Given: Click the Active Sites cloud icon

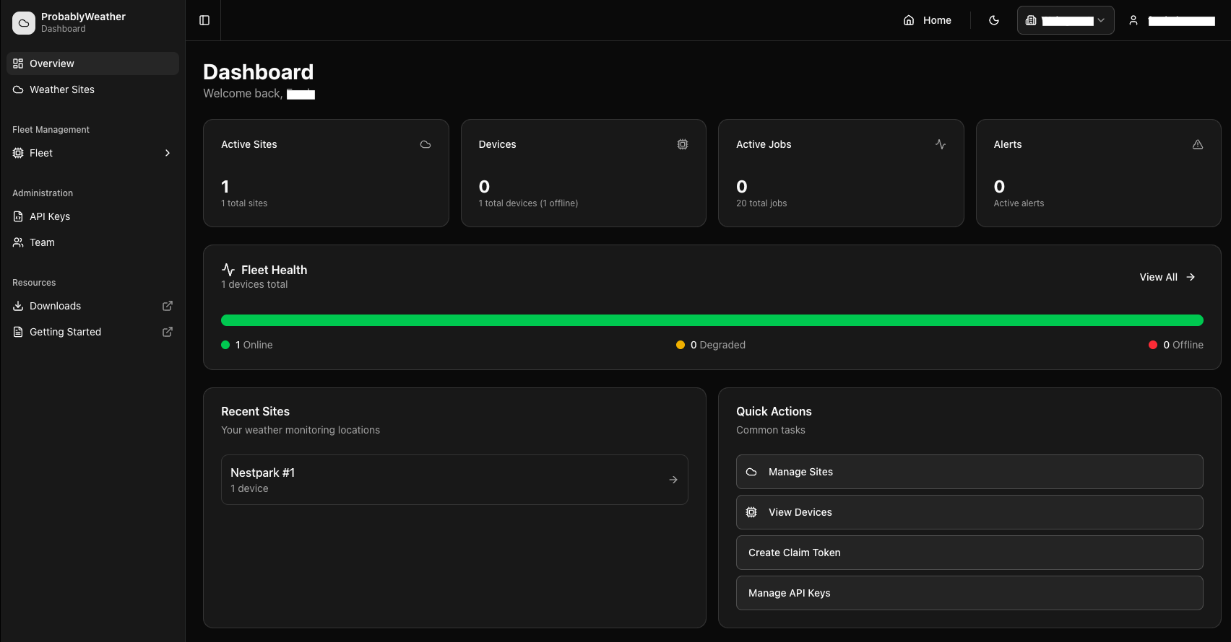Looking at the screenshot, I should coord(426,144).
